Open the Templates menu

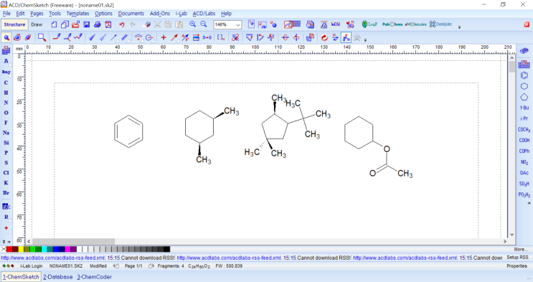[78, 13]
